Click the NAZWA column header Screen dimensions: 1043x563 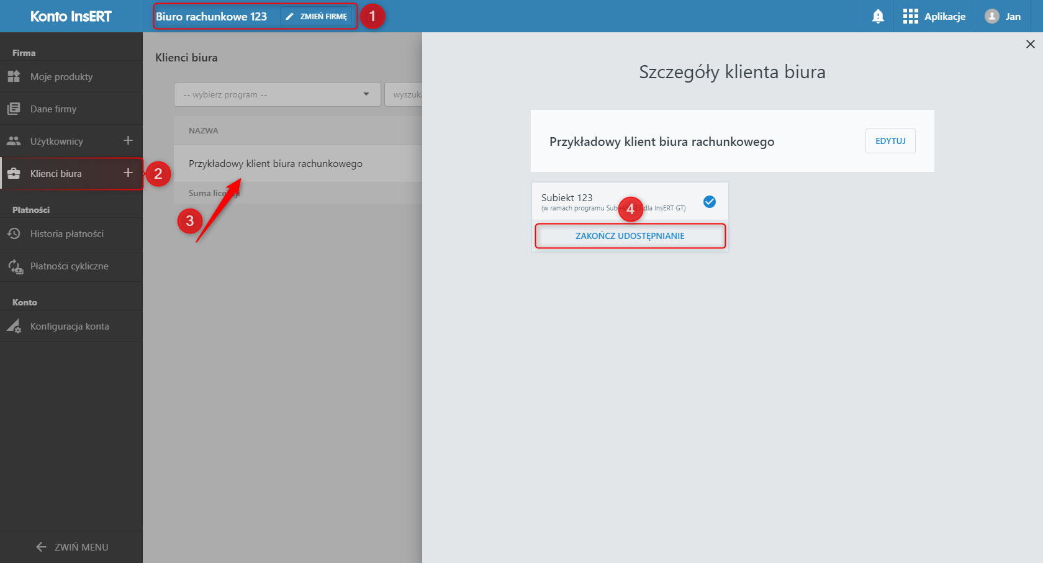pyautogui.click(x=204, y=130)
